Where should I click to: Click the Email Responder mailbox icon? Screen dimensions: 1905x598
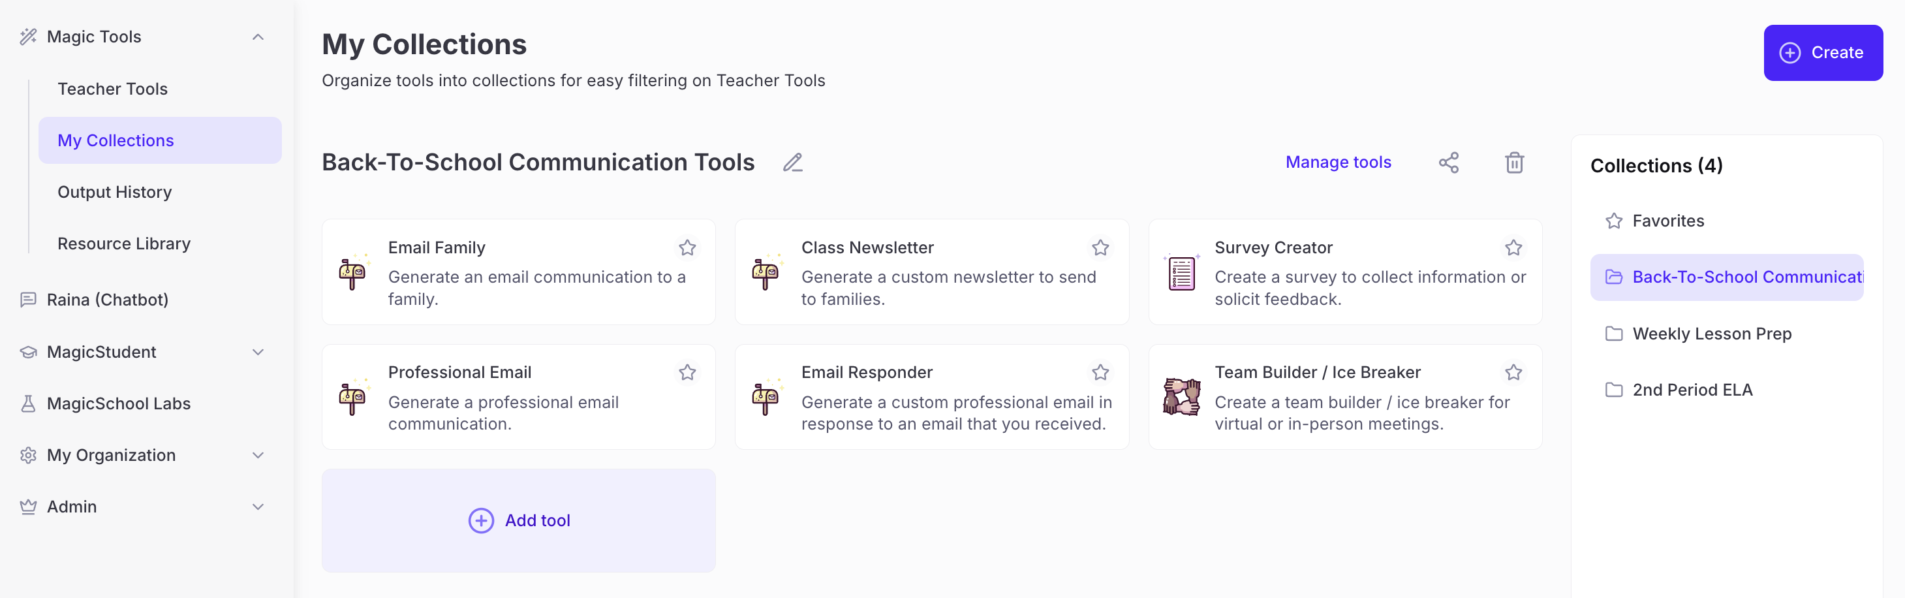click(x=767, y=398)
